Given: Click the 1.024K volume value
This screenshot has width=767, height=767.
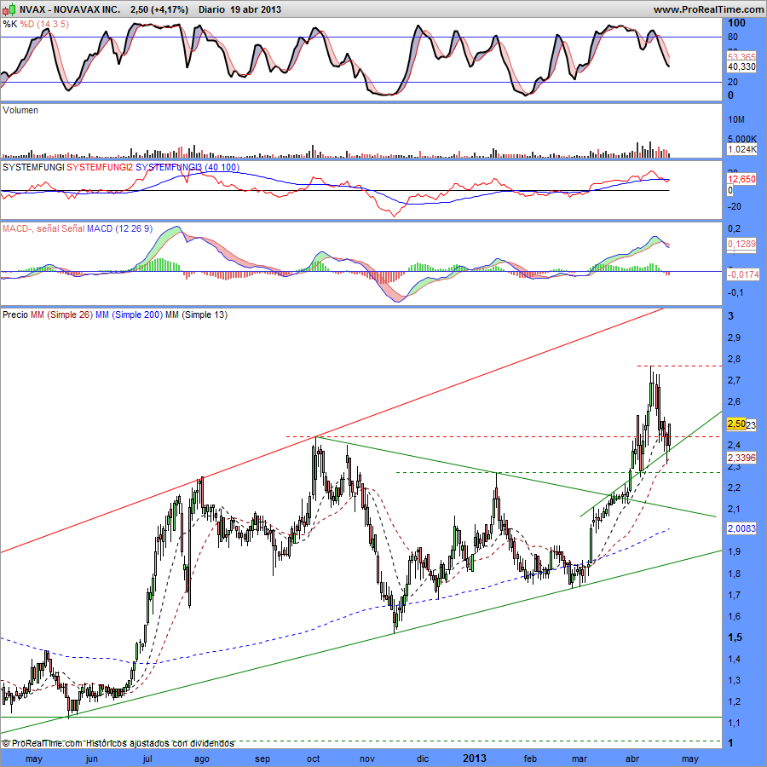Looking at the screenshot, I should [742, 149].
